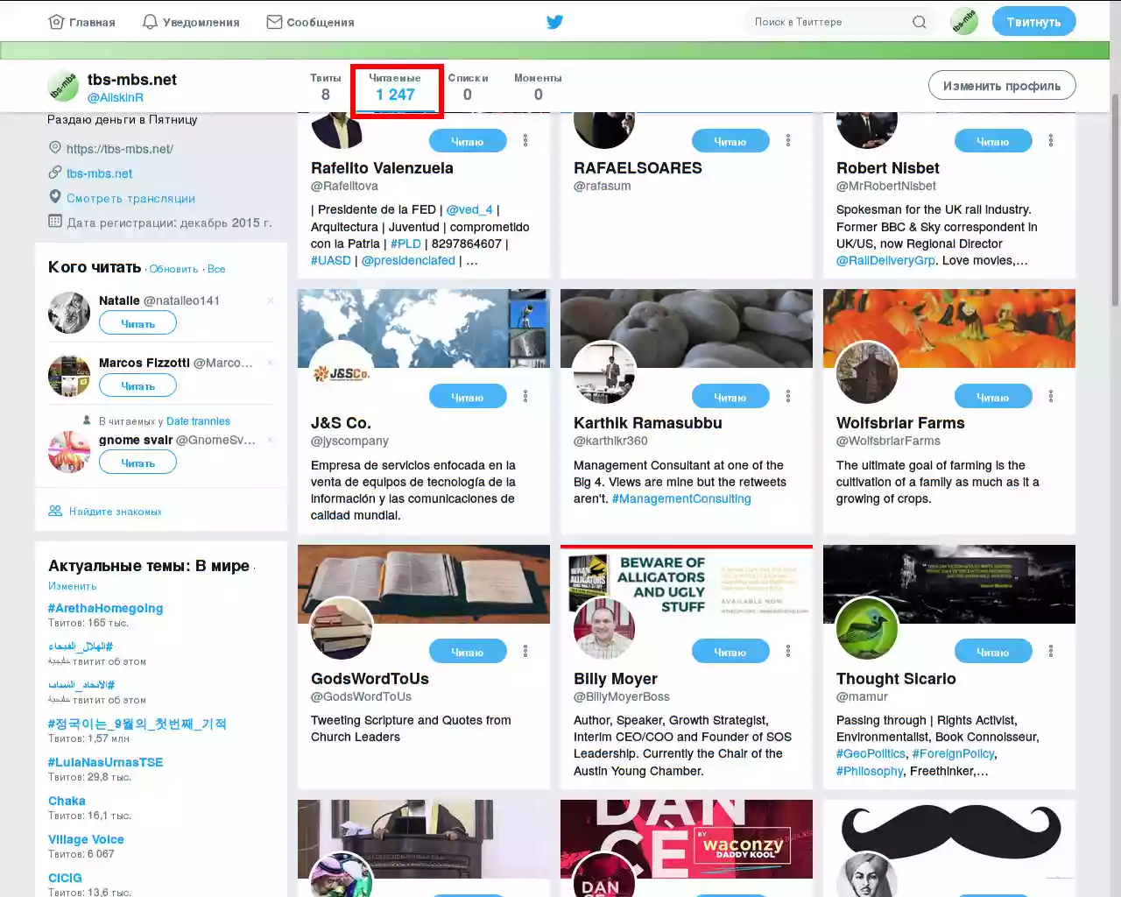Dismiss the Natalie follow suggestion

270,300
